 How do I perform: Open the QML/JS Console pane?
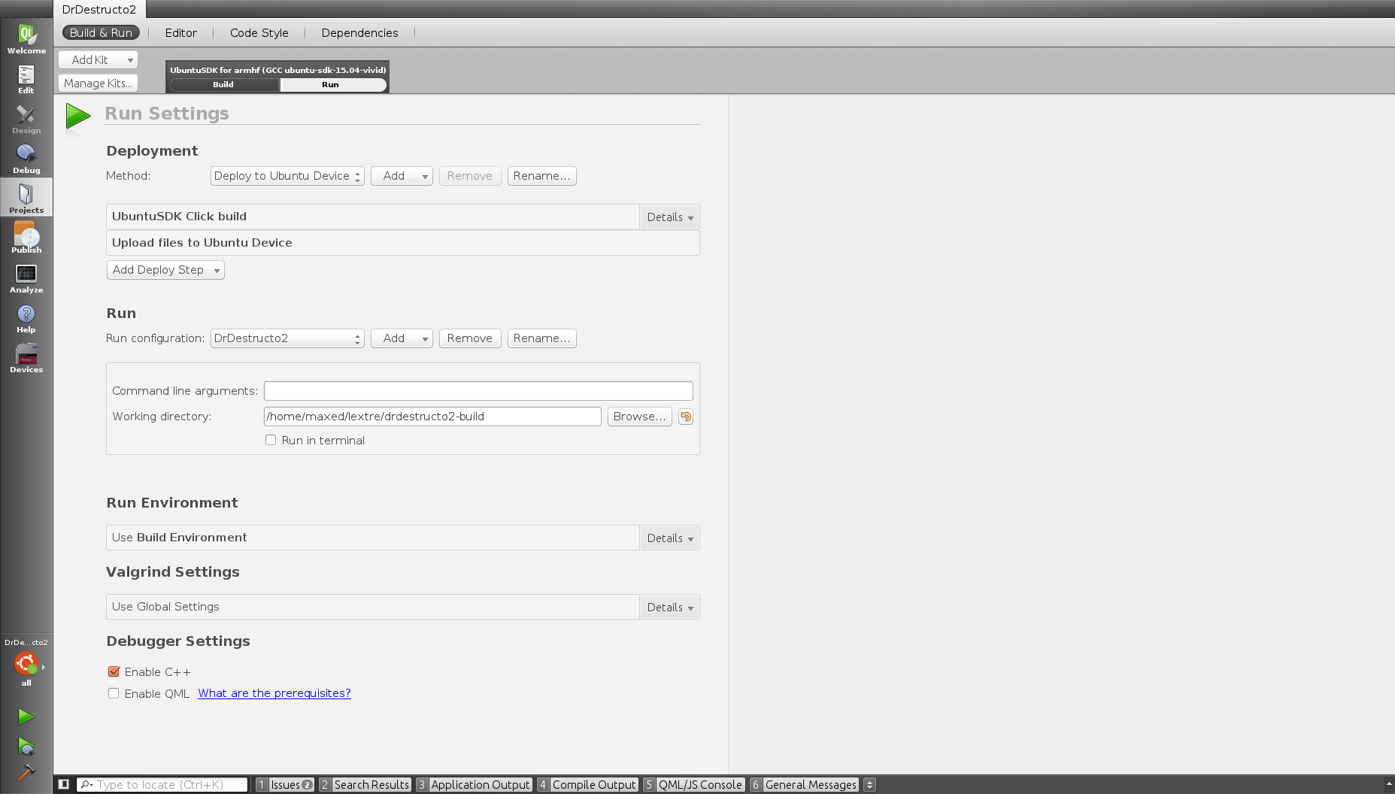click(x=693, y=784)
